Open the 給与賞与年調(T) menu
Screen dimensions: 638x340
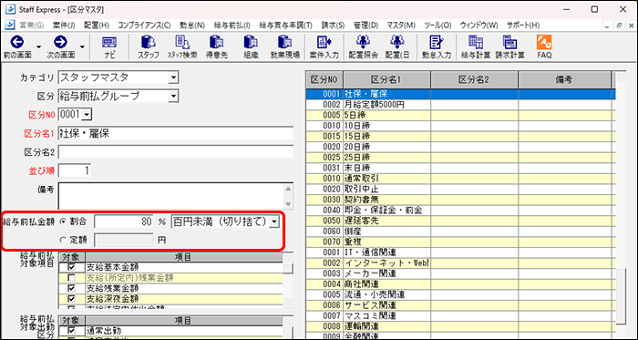pos(285,25)
